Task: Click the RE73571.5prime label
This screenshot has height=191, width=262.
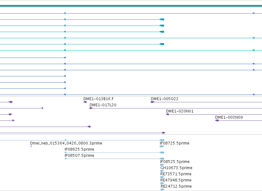Action: tap(176, 174)
